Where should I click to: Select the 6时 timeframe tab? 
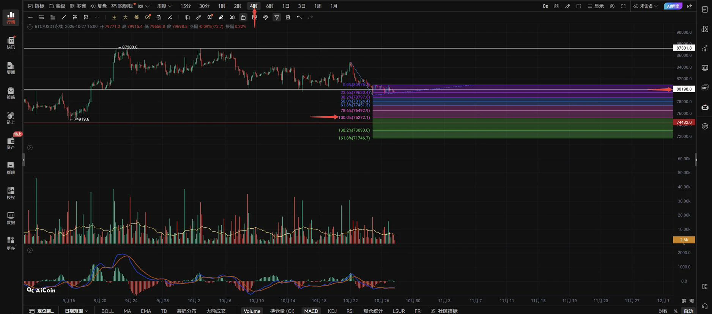(270, 6)
